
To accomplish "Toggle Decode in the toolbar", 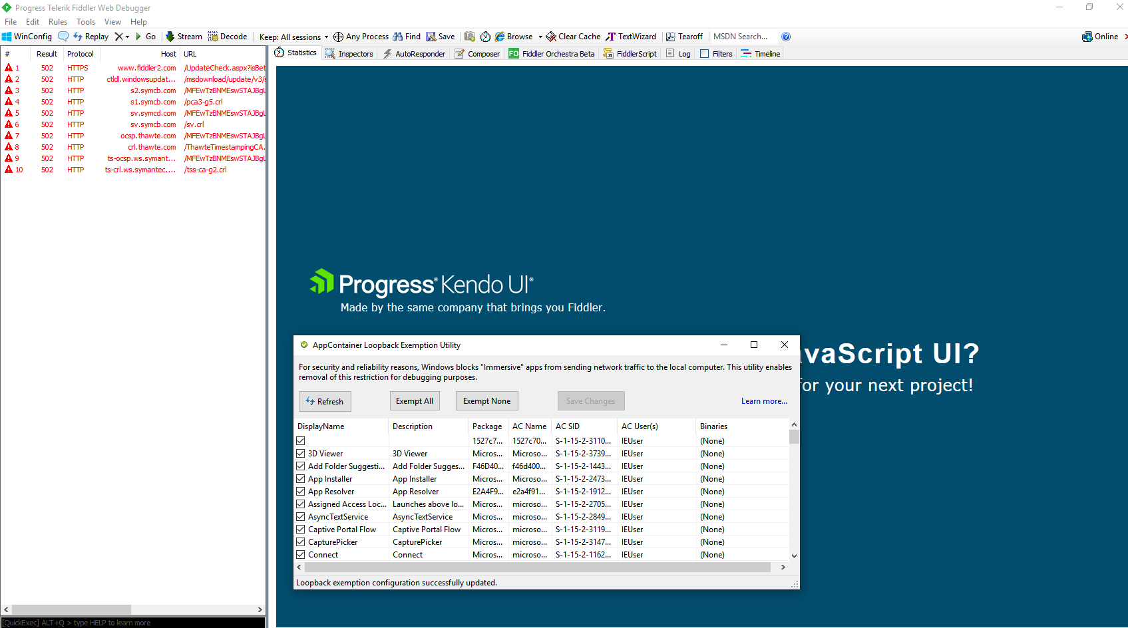I will (x=228, y=37).
